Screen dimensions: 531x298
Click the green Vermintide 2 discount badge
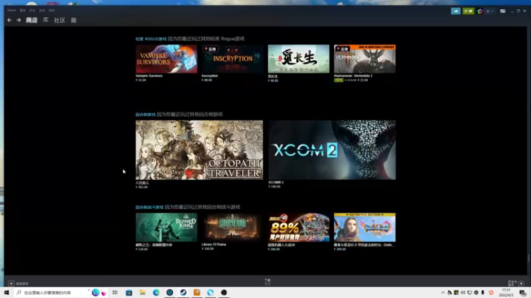339,80
